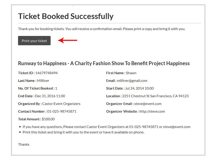Viewport: 217px width, 160px height.
Task: Click the Print your ticket button
Action: click(x=34, y=41)
